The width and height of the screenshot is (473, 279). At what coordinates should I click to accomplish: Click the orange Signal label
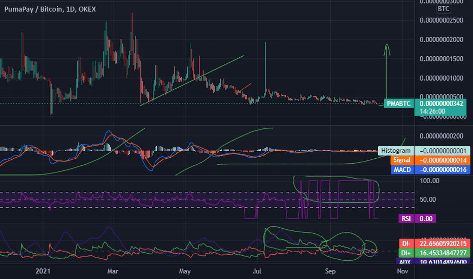tap(402, 160)
